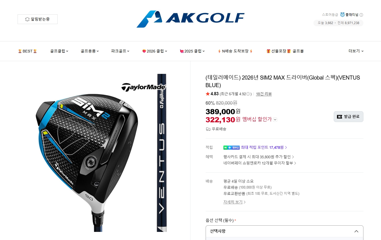Click the N+ 멤버십 badge icon
This screenshot has width=381, height=240.
232,147
